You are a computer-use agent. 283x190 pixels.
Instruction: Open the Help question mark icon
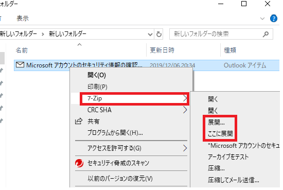coord(274,19)
